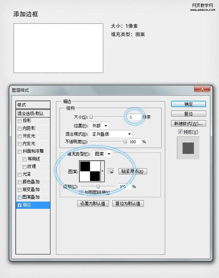The width and height of the screenshot is (219, 278).
Task: Click the 大小 pixel input field
Action: click(135, 117)
